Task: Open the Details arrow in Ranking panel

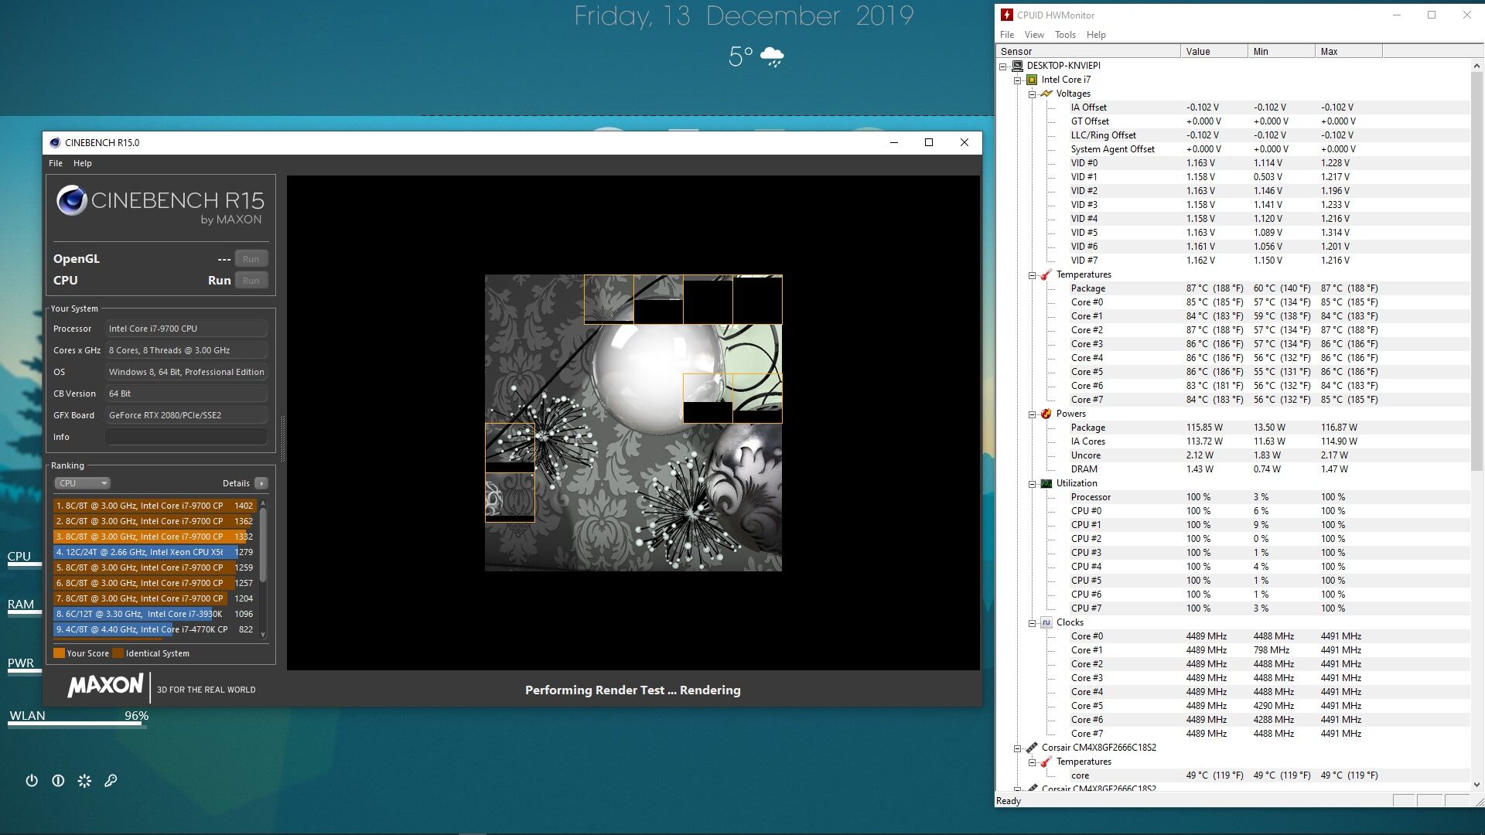Action: 261,483
